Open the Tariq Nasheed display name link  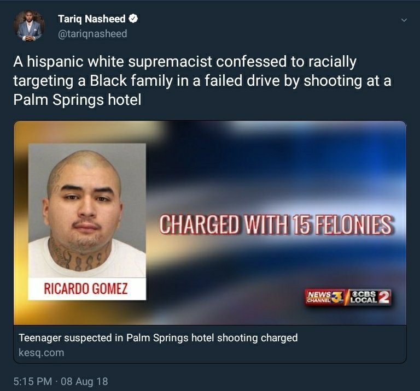92,19
